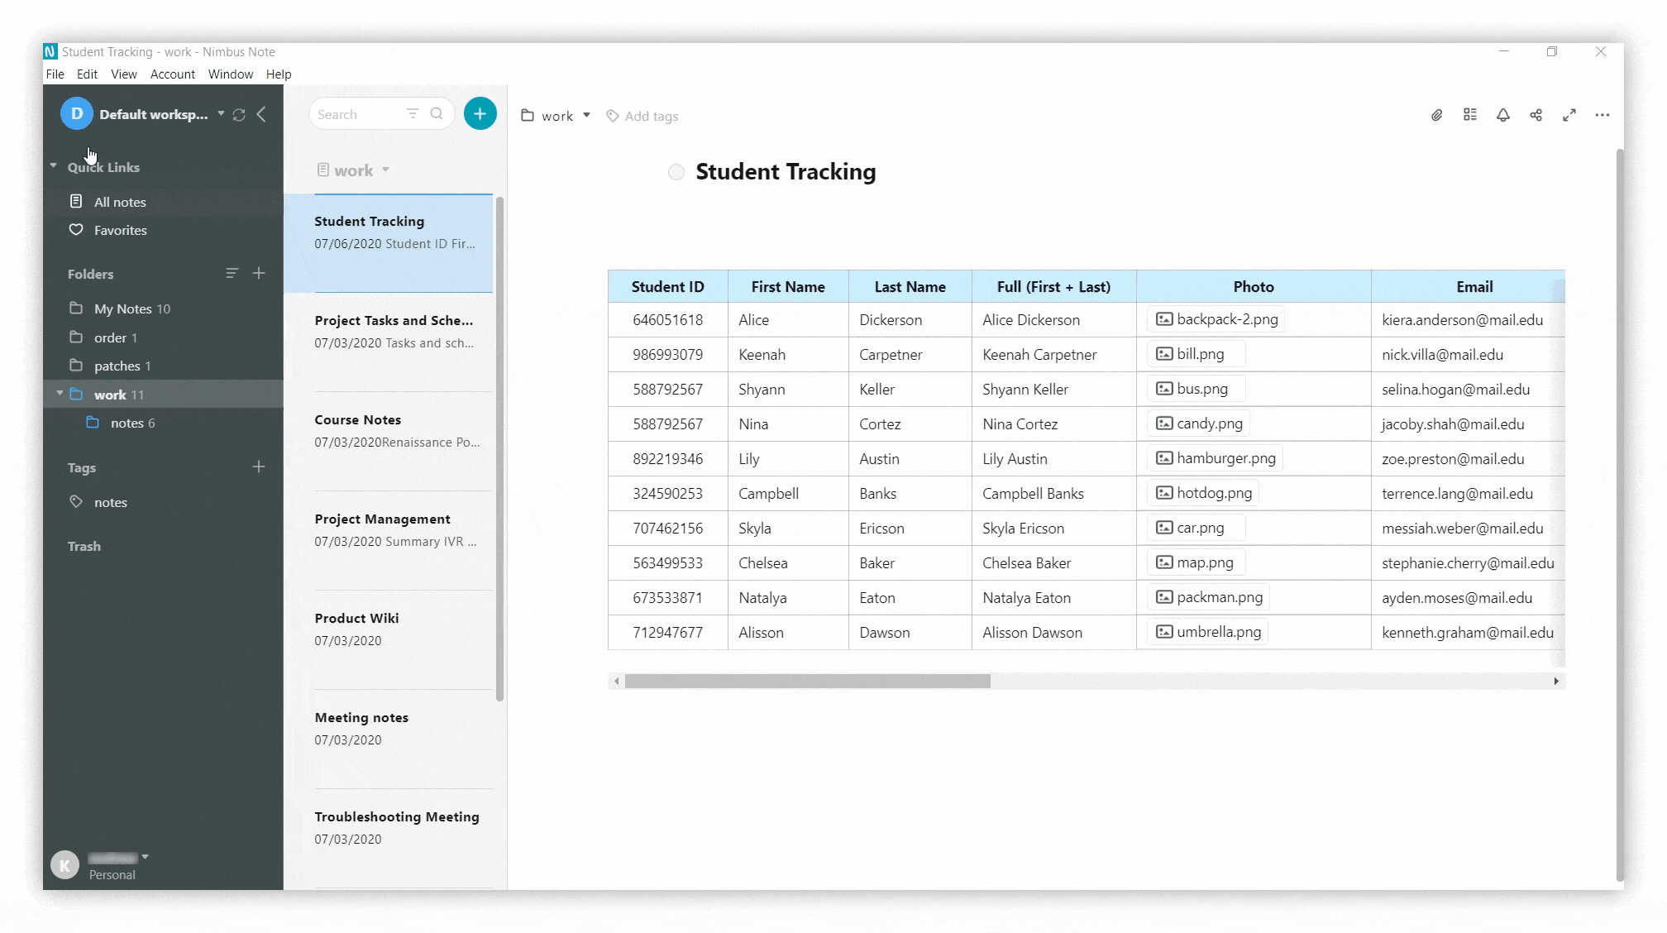
Task: Click the Keenah Carpetner full name cell
Action: 1053,354
